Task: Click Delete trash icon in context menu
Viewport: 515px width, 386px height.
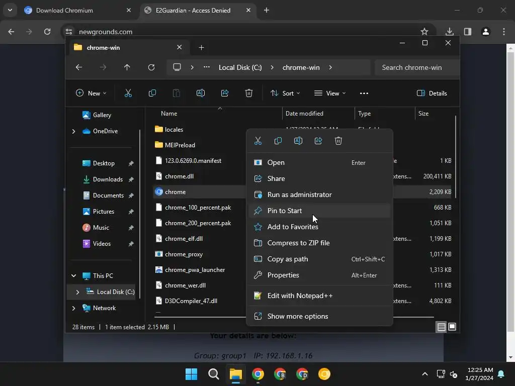Action: (x=338, y=141)
